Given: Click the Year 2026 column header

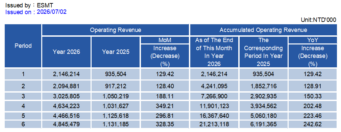Looking at the screenshot, I should click(66, 52).
